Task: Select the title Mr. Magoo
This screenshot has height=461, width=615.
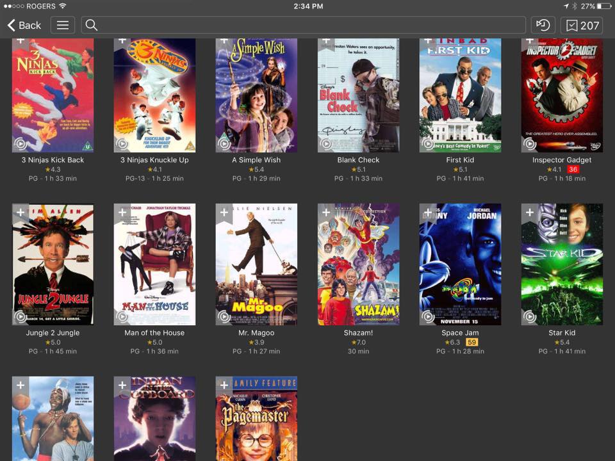Action: 256,333
